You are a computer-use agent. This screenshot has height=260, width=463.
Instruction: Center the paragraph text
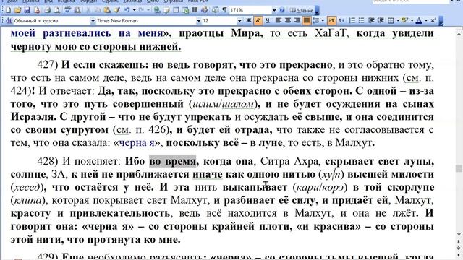tap(288, 20)
